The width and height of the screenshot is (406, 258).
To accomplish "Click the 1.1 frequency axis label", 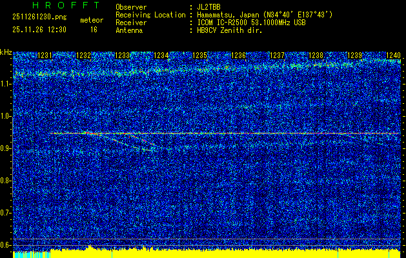I will 6,84.
